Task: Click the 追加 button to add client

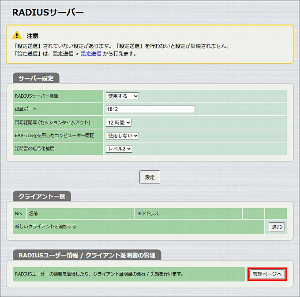Action: (277, 227)
